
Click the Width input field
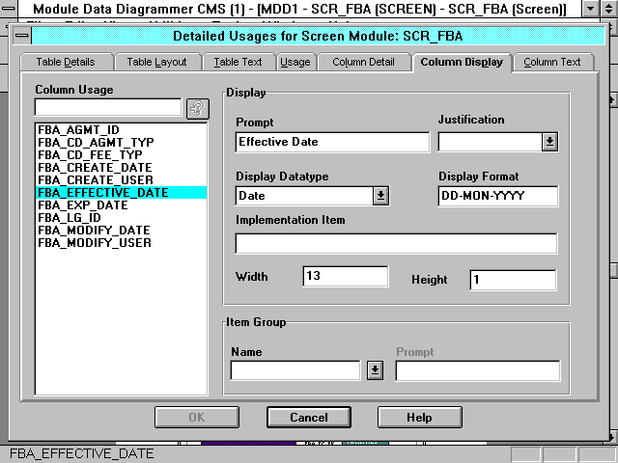345,277
